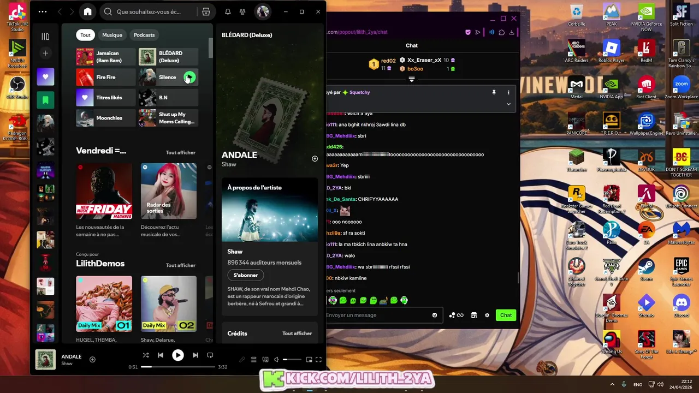Open Kick chat settings gear
The image size is (699, 393).
click(487, 315)
